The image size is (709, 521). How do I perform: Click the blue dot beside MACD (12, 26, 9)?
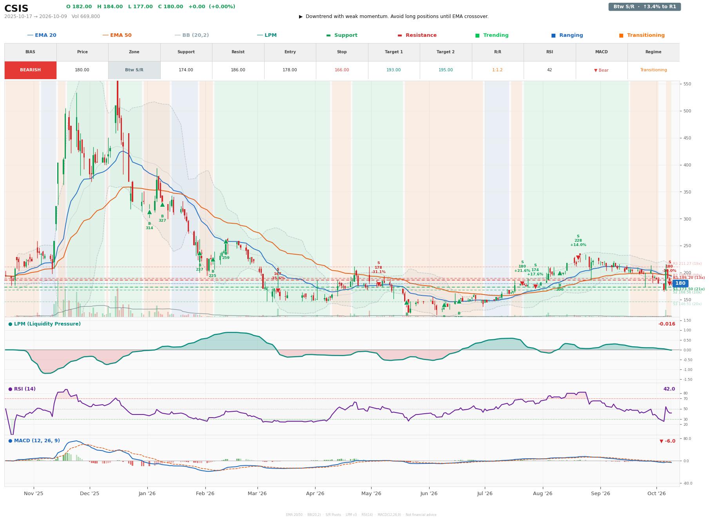pos(10,441)
